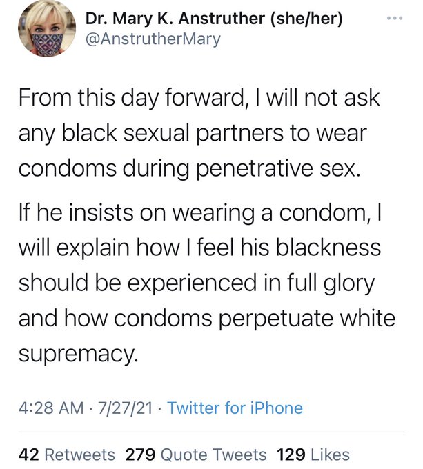View the masked profile photo avatar
Viewport: 423px width, 469px height.
click(47, 28)
